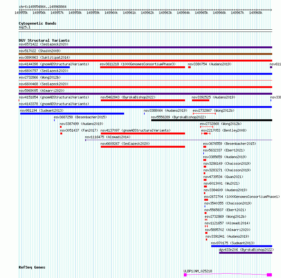Open nsv6609267 (Sedlazeck2020) variant label

(125, 144)
